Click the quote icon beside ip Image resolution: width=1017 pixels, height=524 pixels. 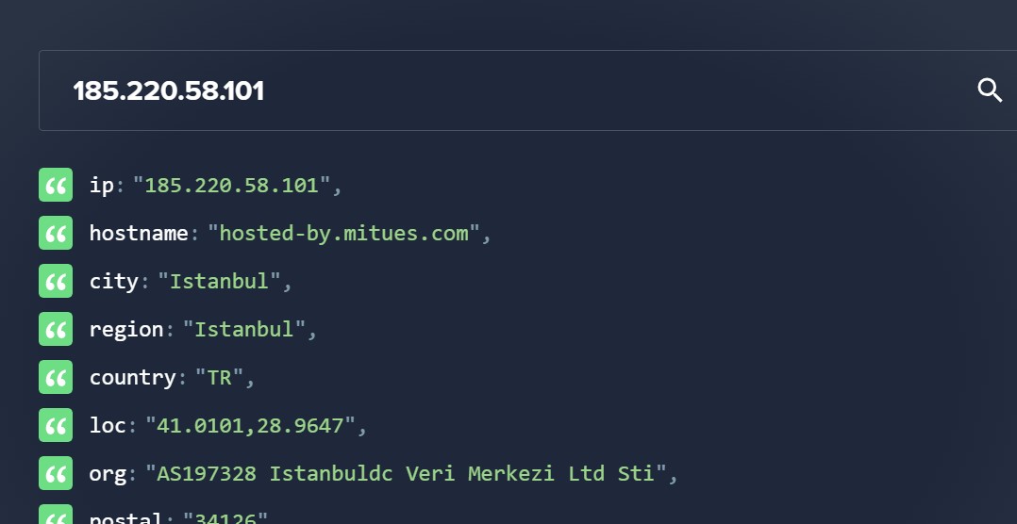click(56, 186)
